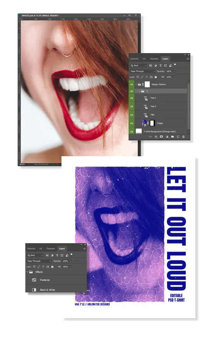Hide the Image layer
Viewport: 213px width, 344px height.
pos(132,123)
